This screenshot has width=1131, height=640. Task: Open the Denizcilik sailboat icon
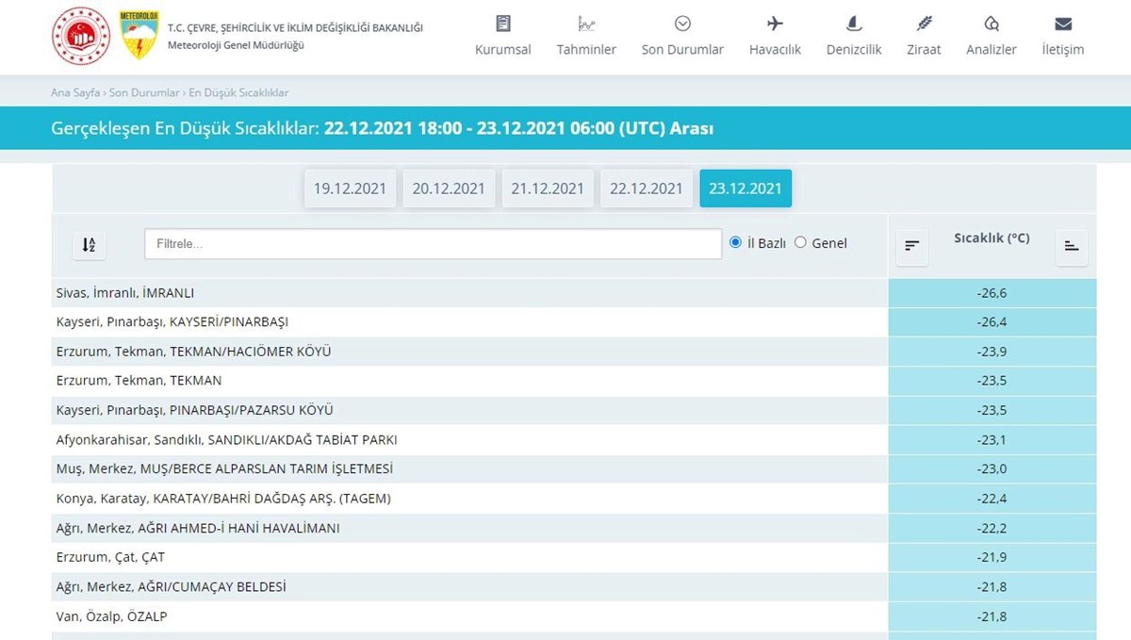(854, 24)
